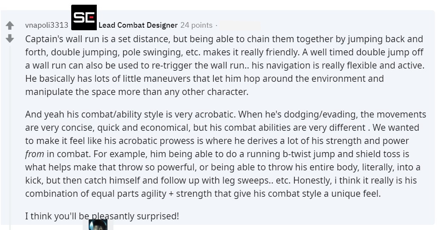Click the italic word "from" in the comment
The image size is (440, 230).
pos(35,154)
